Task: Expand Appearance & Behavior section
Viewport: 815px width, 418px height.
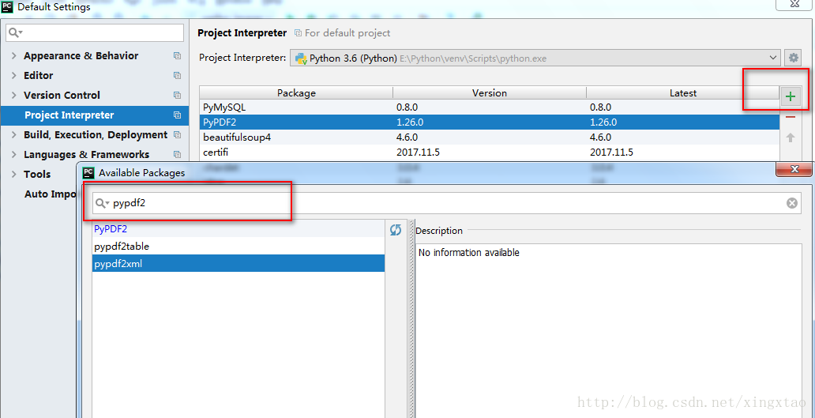Action: 14,56
